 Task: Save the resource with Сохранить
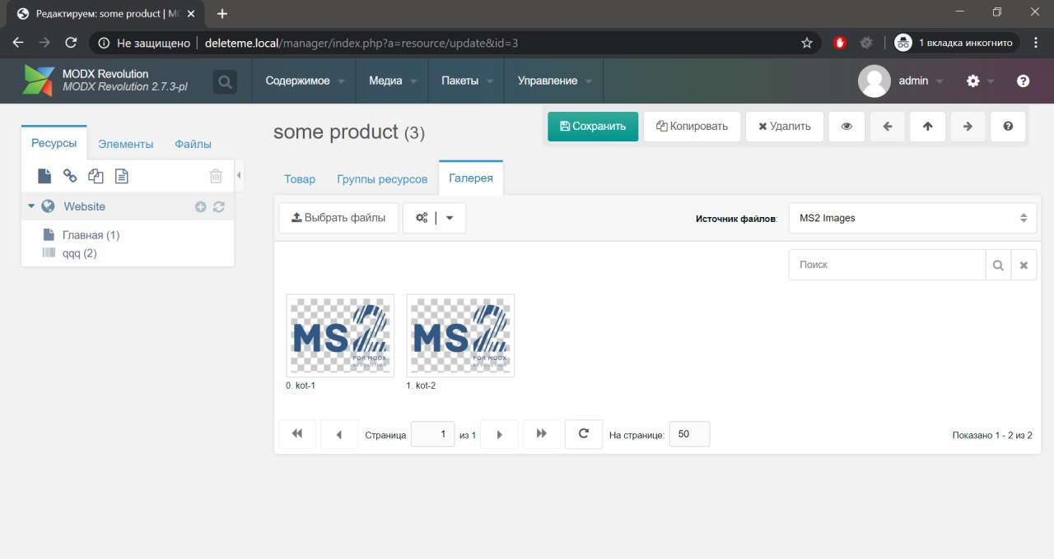tap(593, 127)
